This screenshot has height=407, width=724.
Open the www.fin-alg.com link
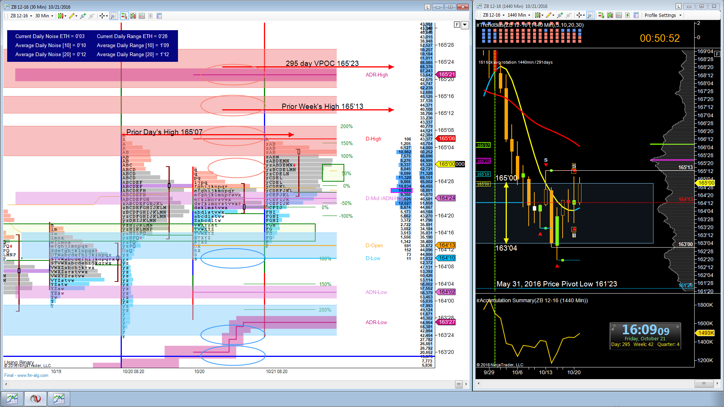click(x=33, y=375)
